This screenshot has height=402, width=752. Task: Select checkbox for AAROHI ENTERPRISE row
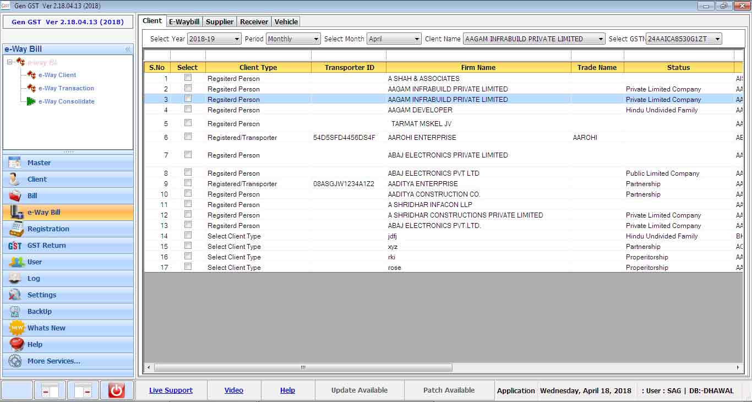click(188, 137)
